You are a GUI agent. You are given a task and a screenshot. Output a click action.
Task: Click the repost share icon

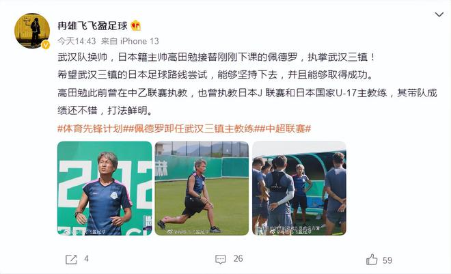71,260
